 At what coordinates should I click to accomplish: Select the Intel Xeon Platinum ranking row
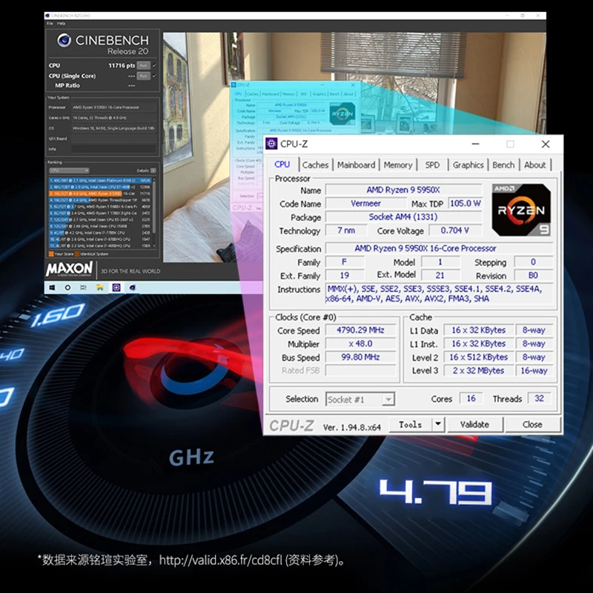point(100,180)
